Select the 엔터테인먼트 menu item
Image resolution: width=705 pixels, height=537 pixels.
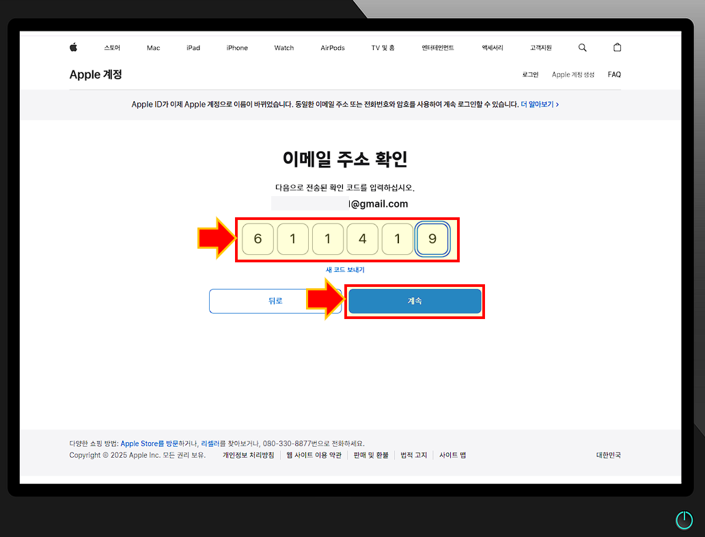(x=438, y=47)
